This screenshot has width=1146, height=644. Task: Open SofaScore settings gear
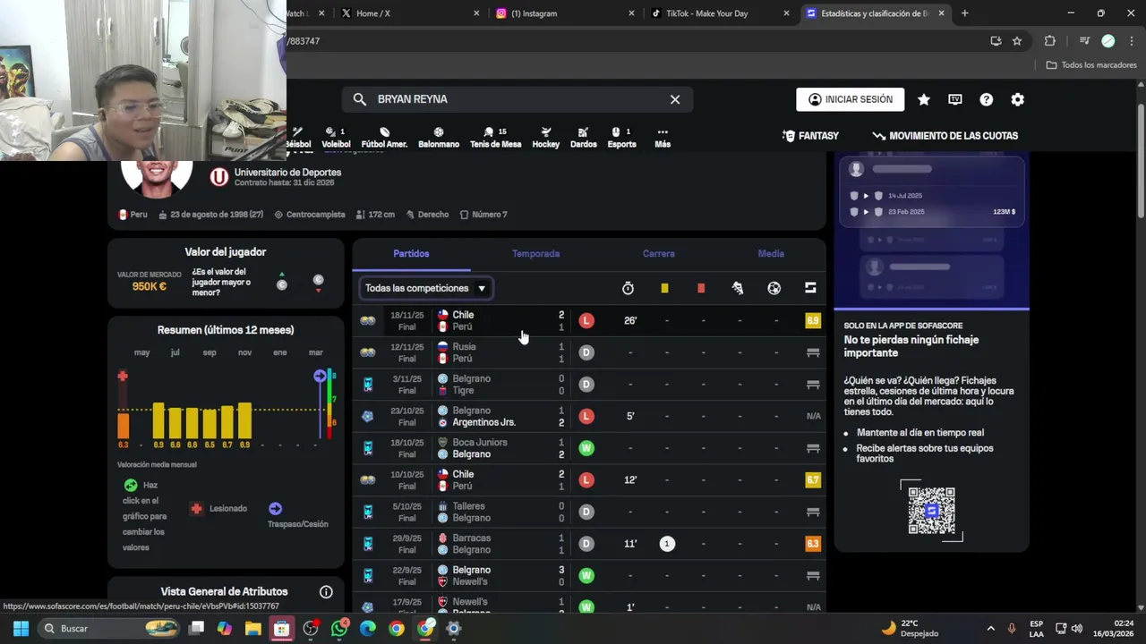pos(1017,99)
